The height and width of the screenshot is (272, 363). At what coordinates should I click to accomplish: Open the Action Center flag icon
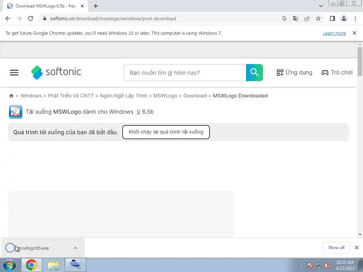(310, 265)
